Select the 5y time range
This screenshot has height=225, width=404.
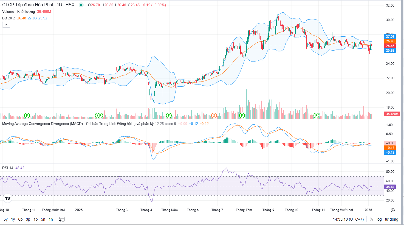pyautogui.click(x=5, y=219)
